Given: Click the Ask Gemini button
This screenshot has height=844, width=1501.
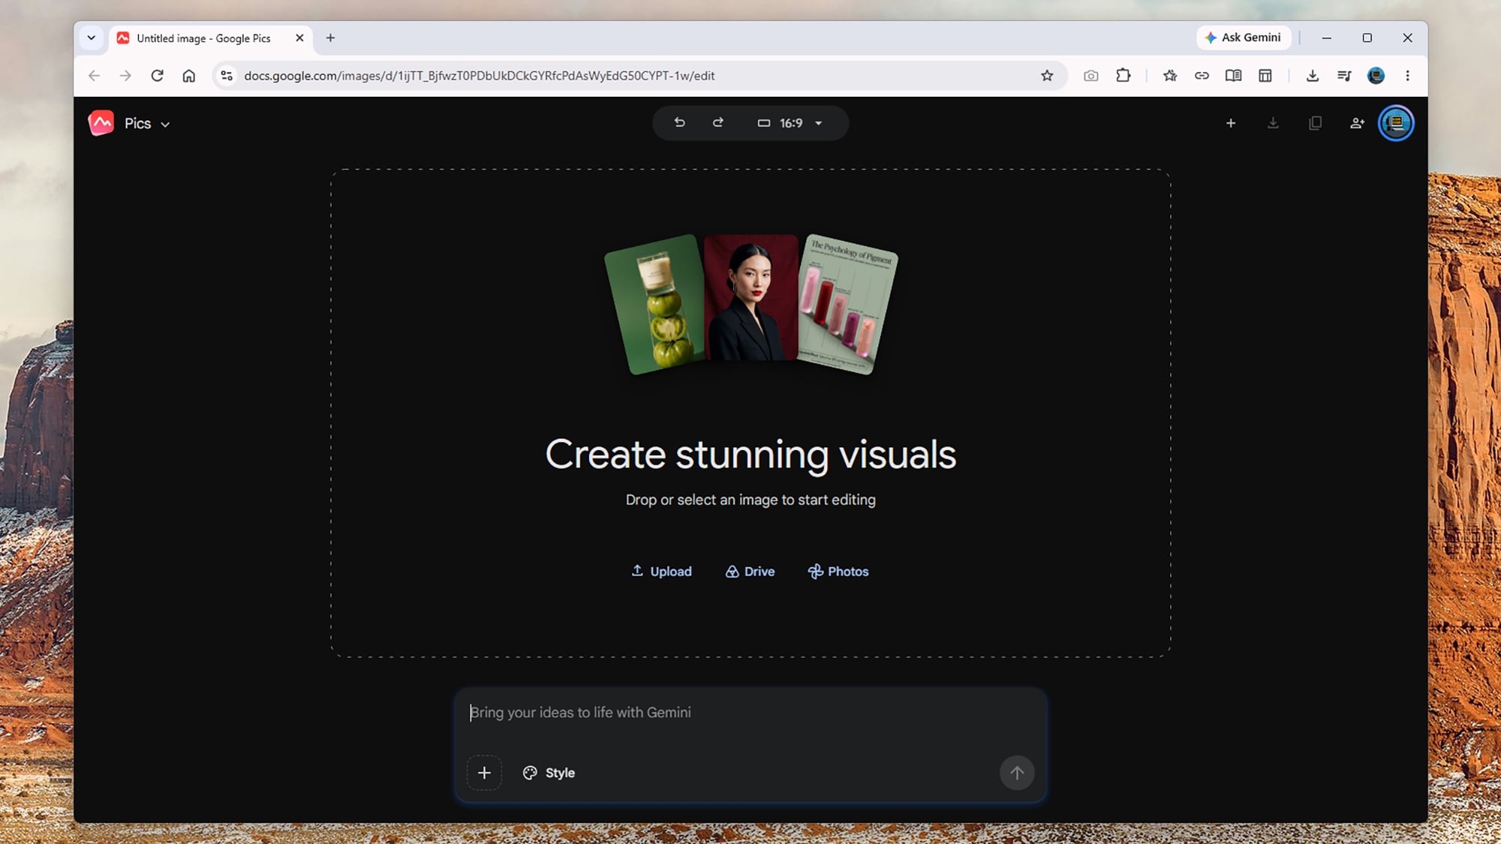Looking at the screenshot, I should click(x=1243, y=38).
